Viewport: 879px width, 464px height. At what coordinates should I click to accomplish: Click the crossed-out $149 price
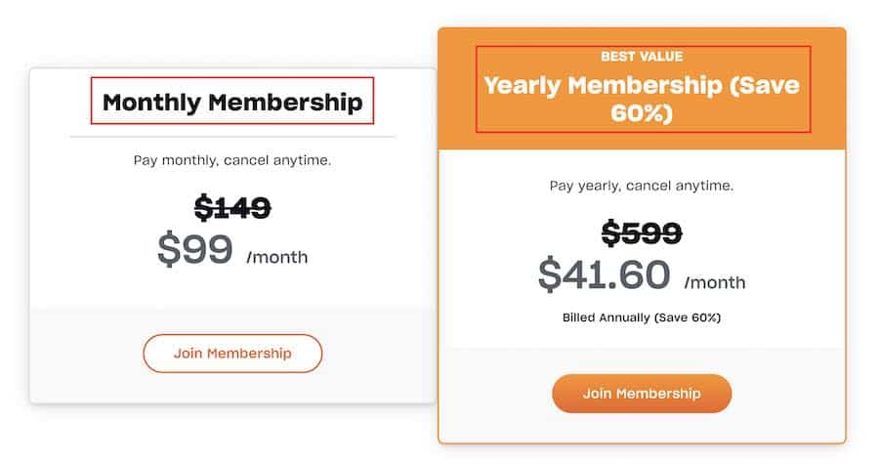click(x=232, y=207)
